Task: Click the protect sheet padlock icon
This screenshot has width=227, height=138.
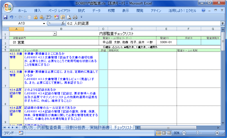Action: coord(35,17)
